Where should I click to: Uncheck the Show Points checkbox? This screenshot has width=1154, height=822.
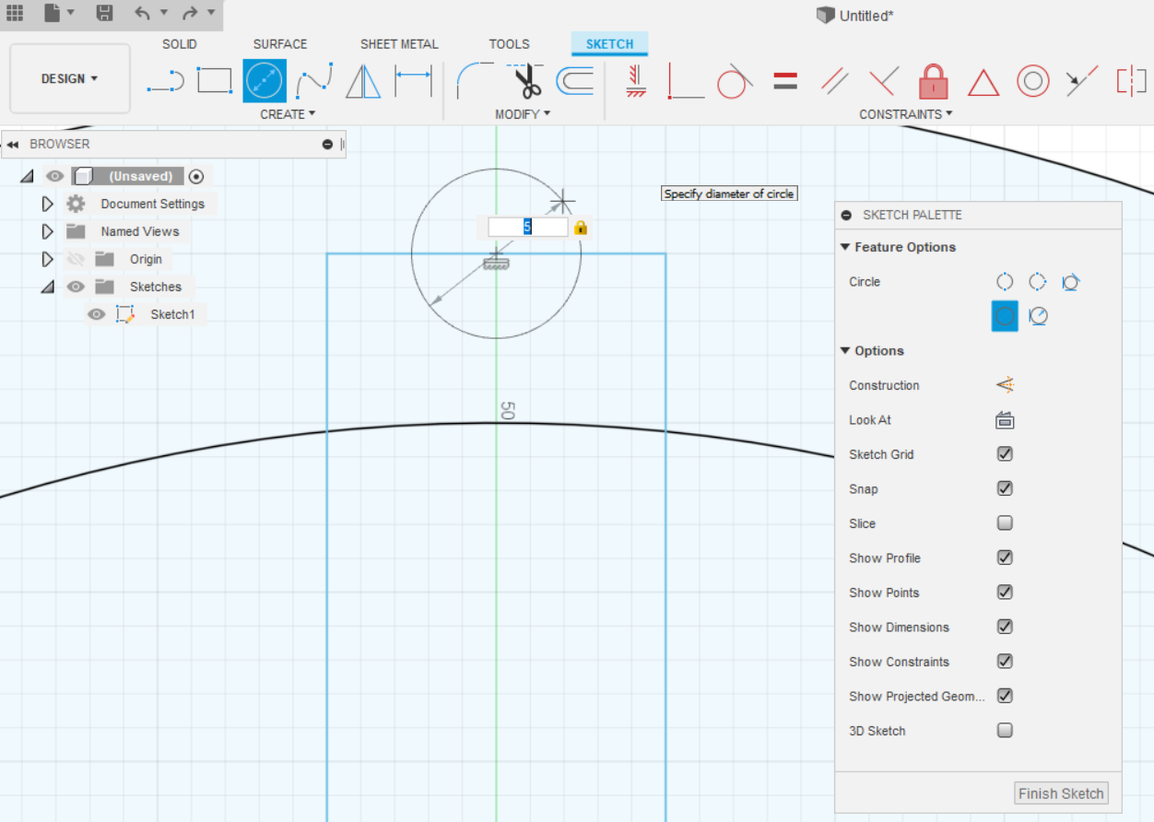pyautogui.click(x=1005, y=593)
